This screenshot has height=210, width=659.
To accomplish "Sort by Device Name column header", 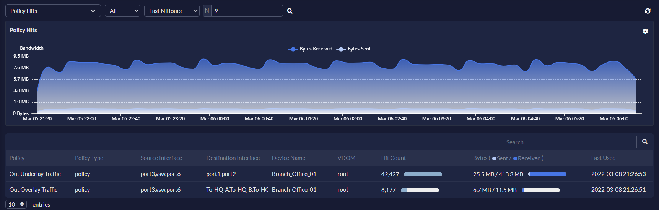I will tap(288, 158).
